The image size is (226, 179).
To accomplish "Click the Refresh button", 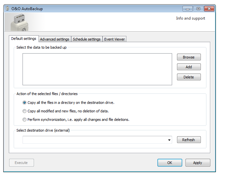I will click(x=189, y=140).
